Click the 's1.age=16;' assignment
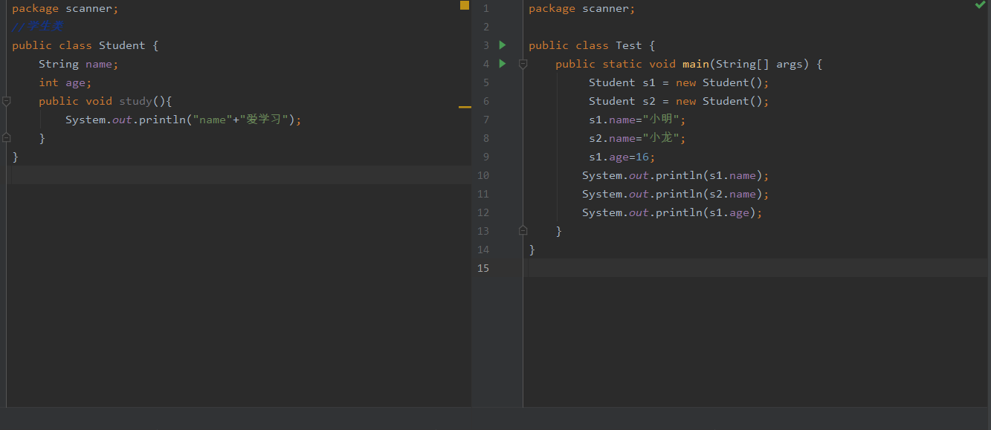 click(622, 157)
